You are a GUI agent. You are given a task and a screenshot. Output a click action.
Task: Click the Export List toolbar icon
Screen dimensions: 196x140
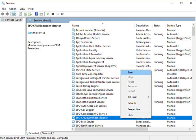pos(30,14)
